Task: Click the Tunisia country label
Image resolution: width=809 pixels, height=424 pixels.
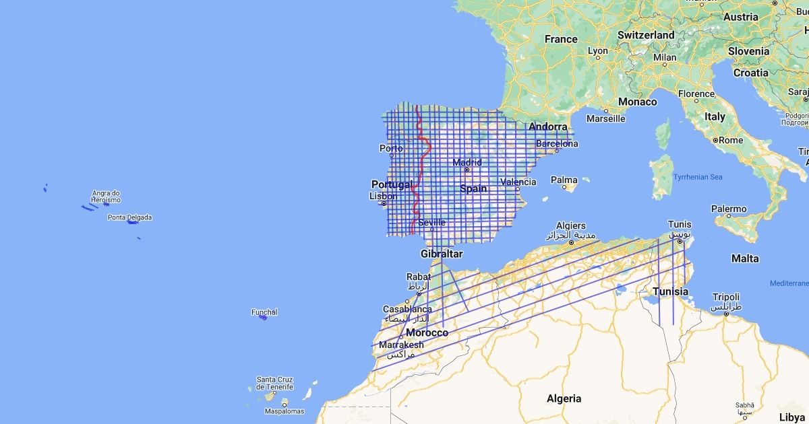Action: click(x=670, y=291)
